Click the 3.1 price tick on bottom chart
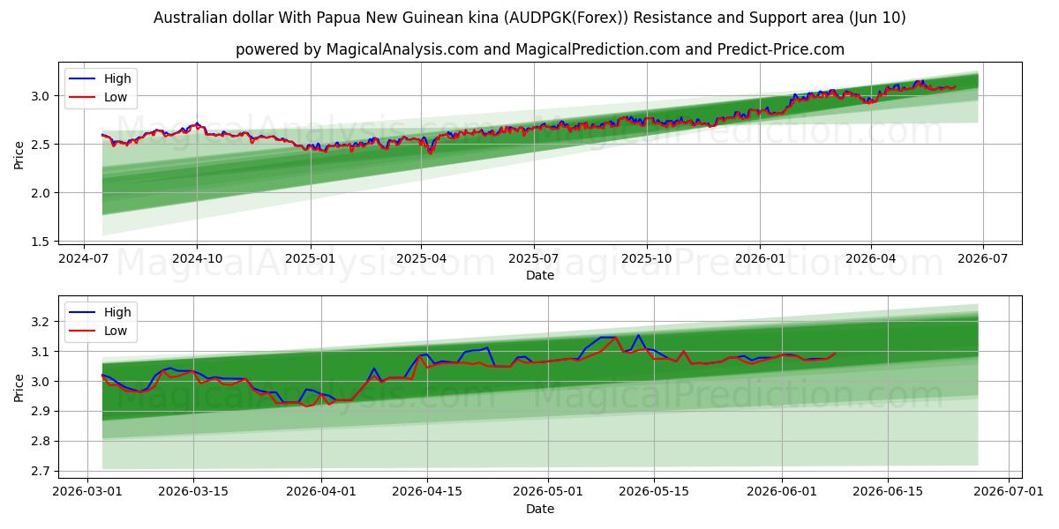 pyautogui.click(x=42, y=352)
